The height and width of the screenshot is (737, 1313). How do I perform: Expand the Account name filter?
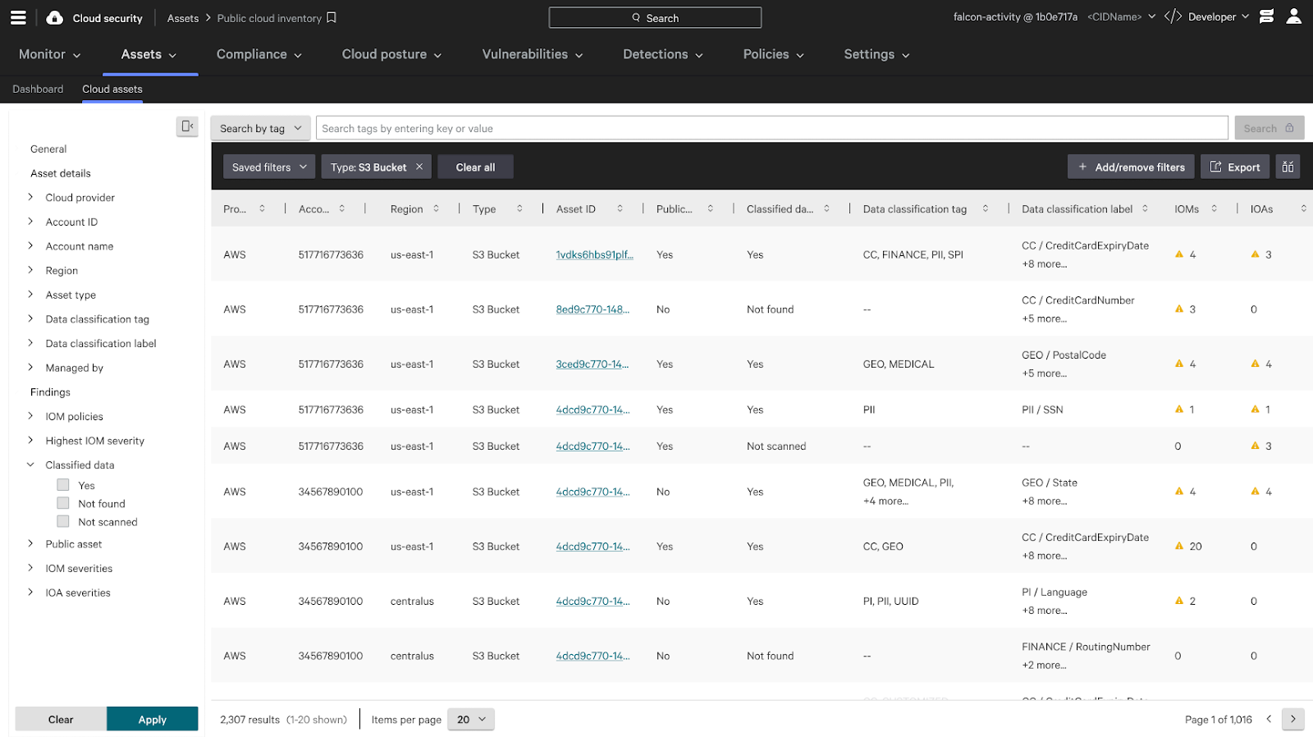30,245
